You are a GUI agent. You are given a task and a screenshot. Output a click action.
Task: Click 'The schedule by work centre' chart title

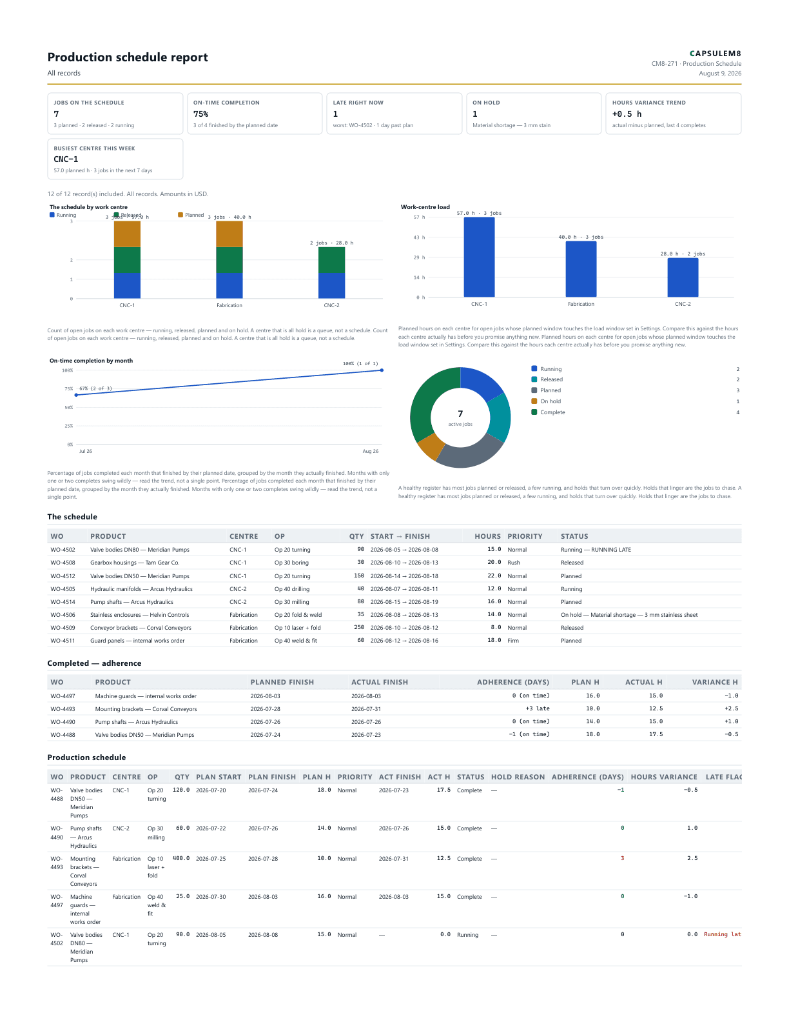pos(88,207)
